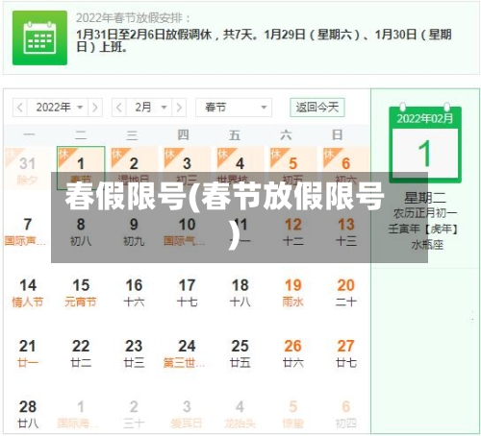Open the 2月 month dropdown
The width and height of the screenshot is (481, 436).
click(x=149, y=108)
